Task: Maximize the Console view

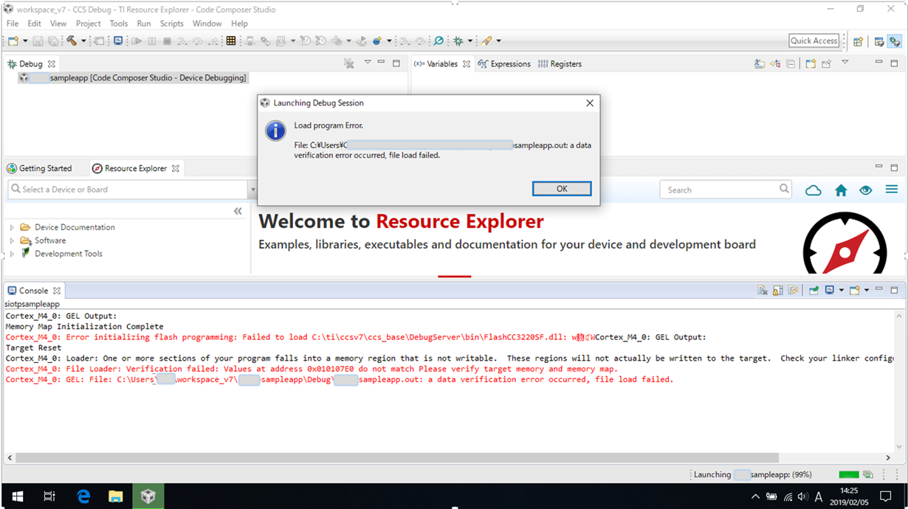Action: pos(894,290)
